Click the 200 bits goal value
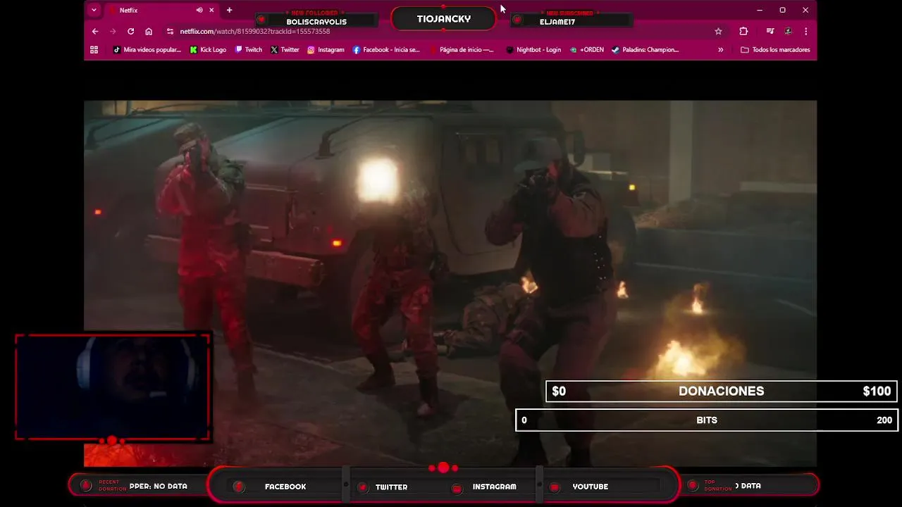 click(x=884, y=420)
